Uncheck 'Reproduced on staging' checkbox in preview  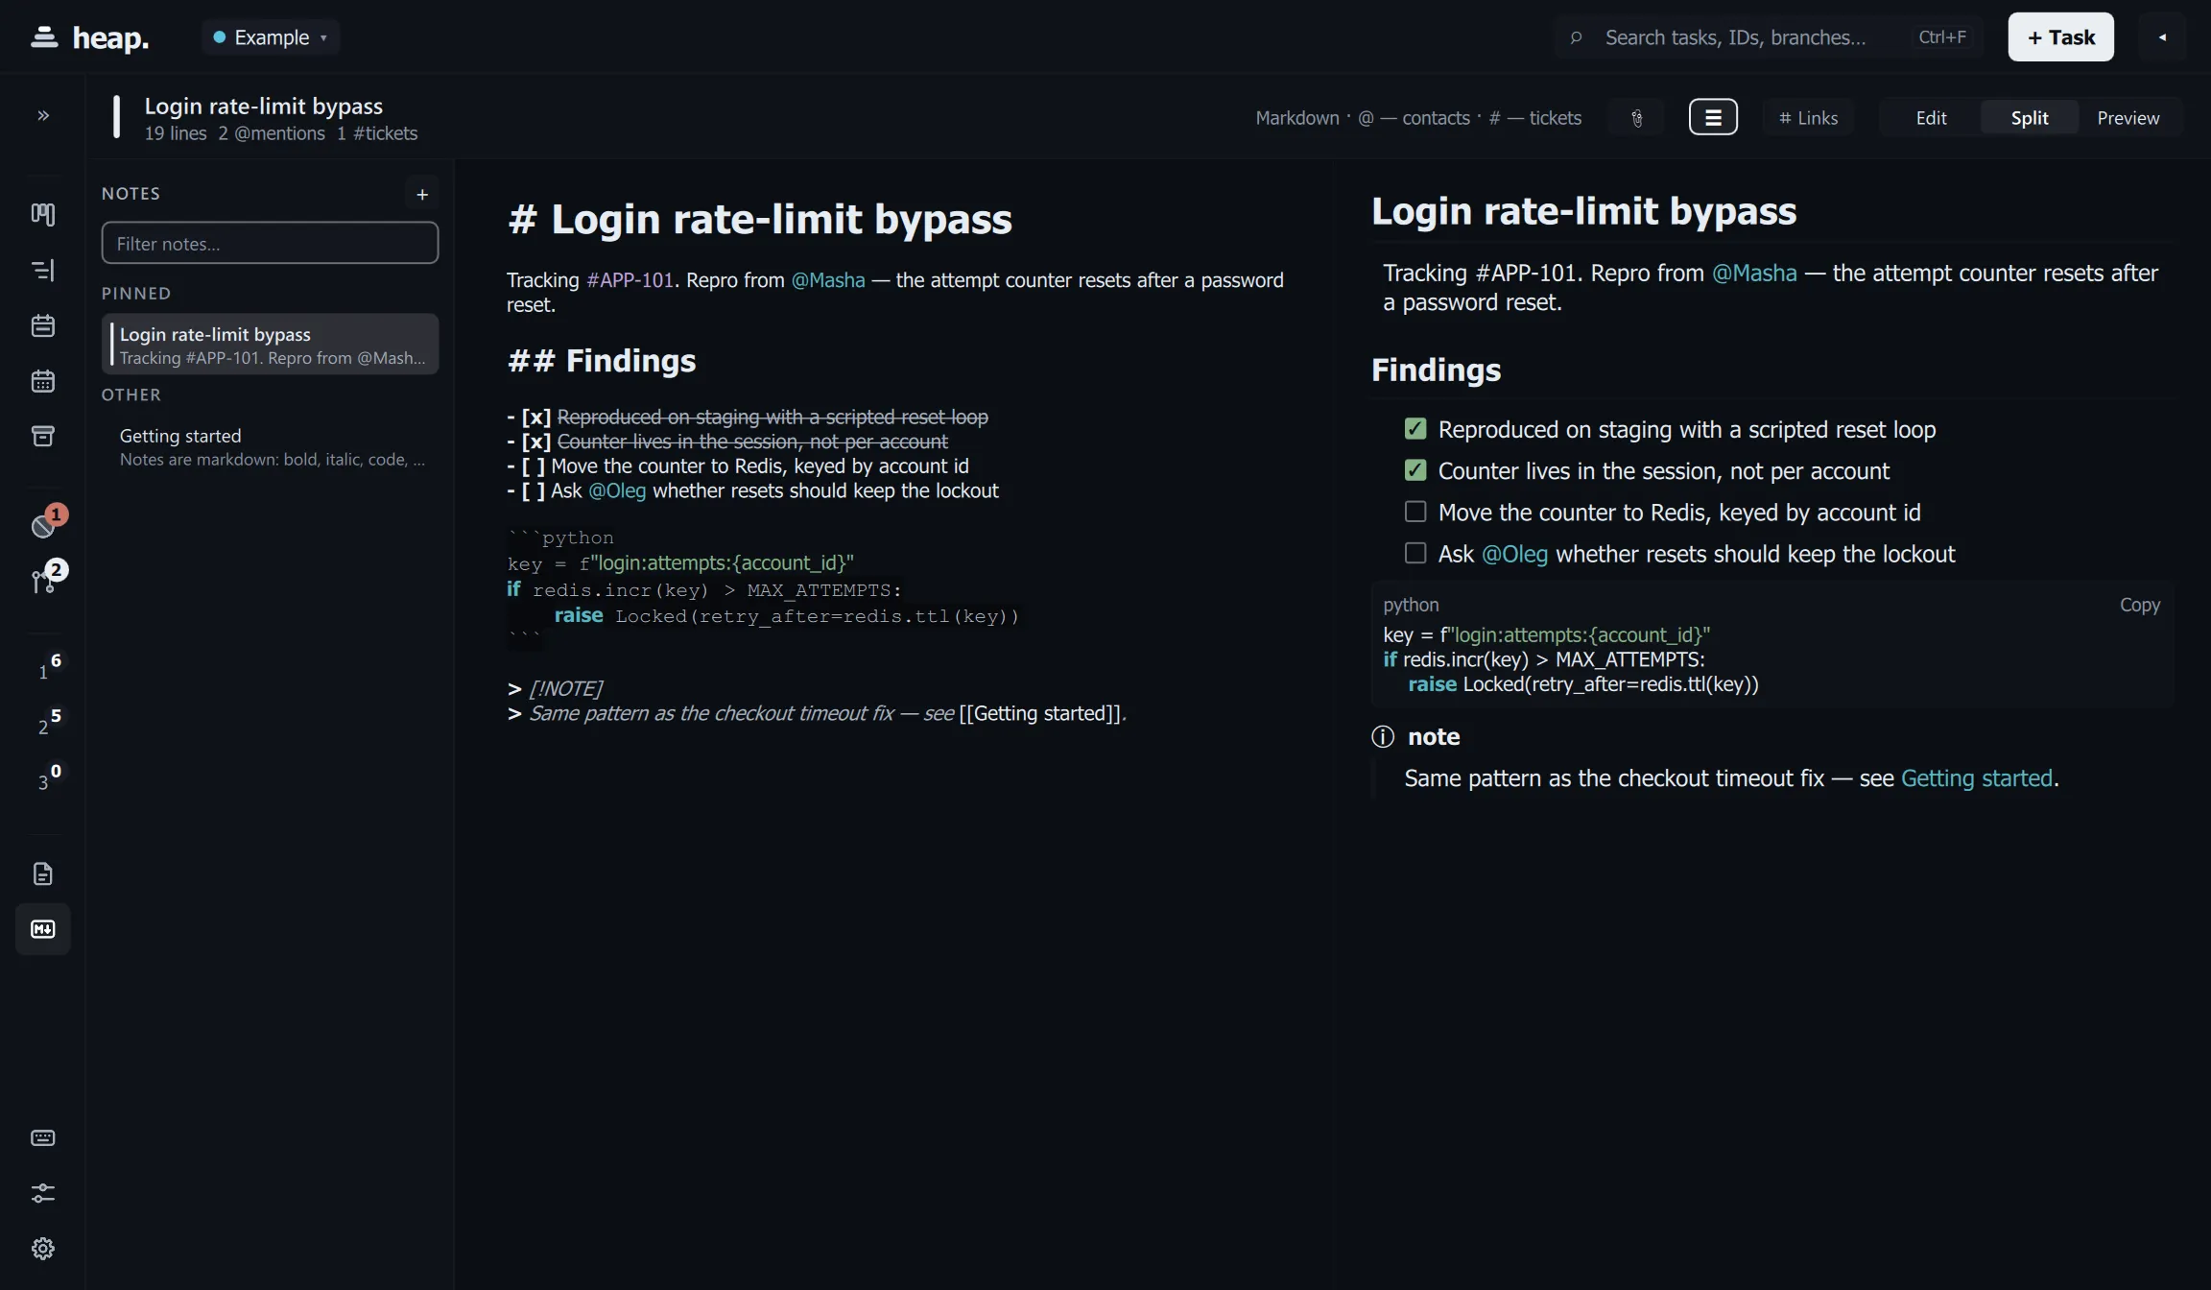1415,429
